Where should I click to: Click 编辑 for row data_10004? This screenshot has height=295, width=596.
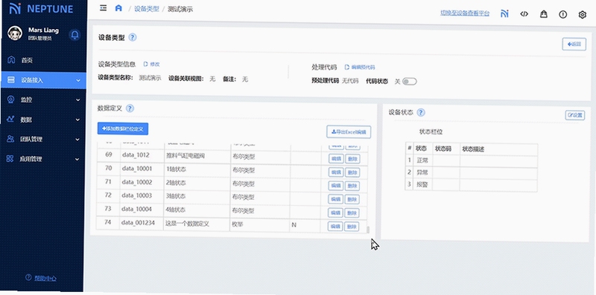[x=336, y=213]
